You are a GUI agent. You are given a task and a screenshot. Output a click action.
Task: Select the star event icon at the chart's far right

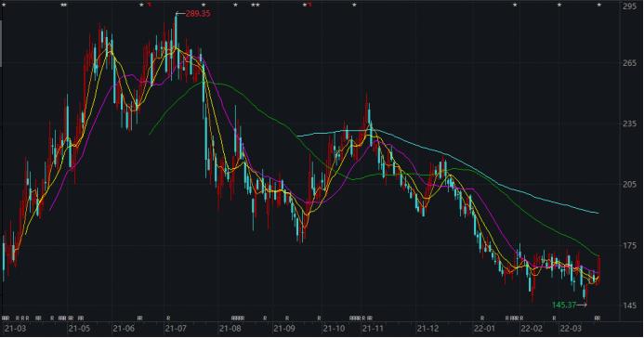[x=598, y=5]
